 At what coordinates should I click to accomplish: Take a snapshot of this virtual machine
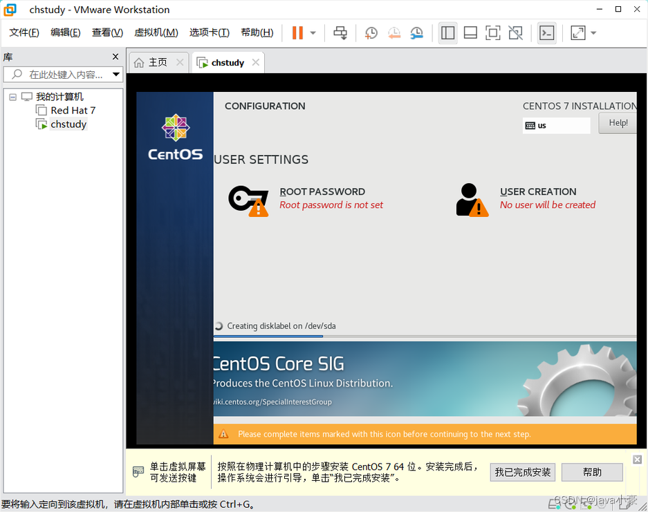371,33
